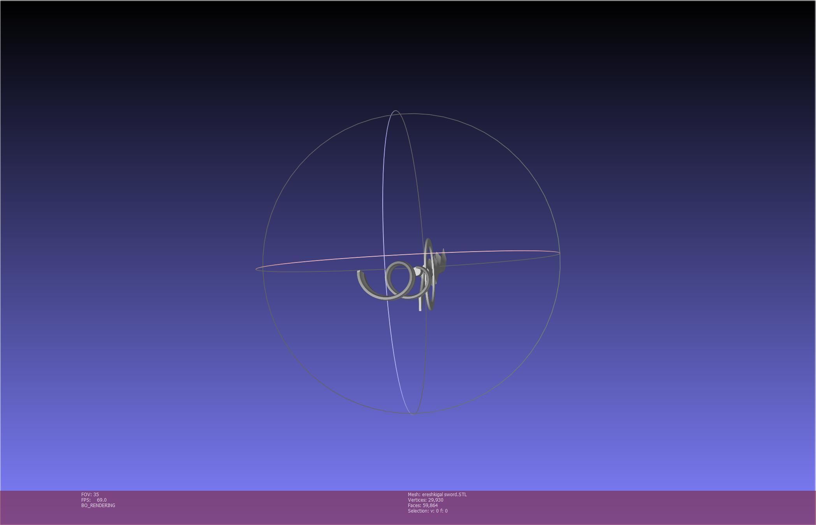The height and width of the screenshot is (525, 816).
Task: Click the open left end of the spiral
Action: (359, 273)
